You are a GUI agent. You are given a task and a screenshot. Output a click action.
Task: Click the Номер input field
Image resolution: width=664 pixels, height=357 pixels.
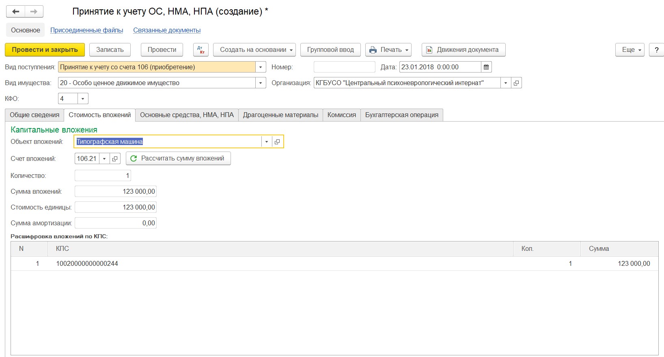(x=345, y=67)
